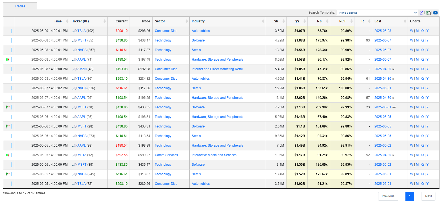Click the magnifier icon beside MSFT (55)
The width and height of the screenshot is (442, 208).
[74, 40]
